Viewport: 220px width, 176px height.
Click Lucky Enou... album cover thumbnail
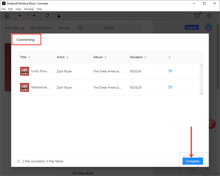coord(24,71)
